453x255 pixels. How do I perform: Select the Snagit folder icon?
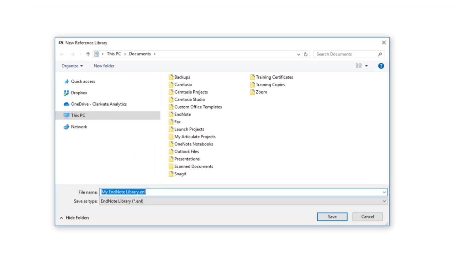coord(171,174)
